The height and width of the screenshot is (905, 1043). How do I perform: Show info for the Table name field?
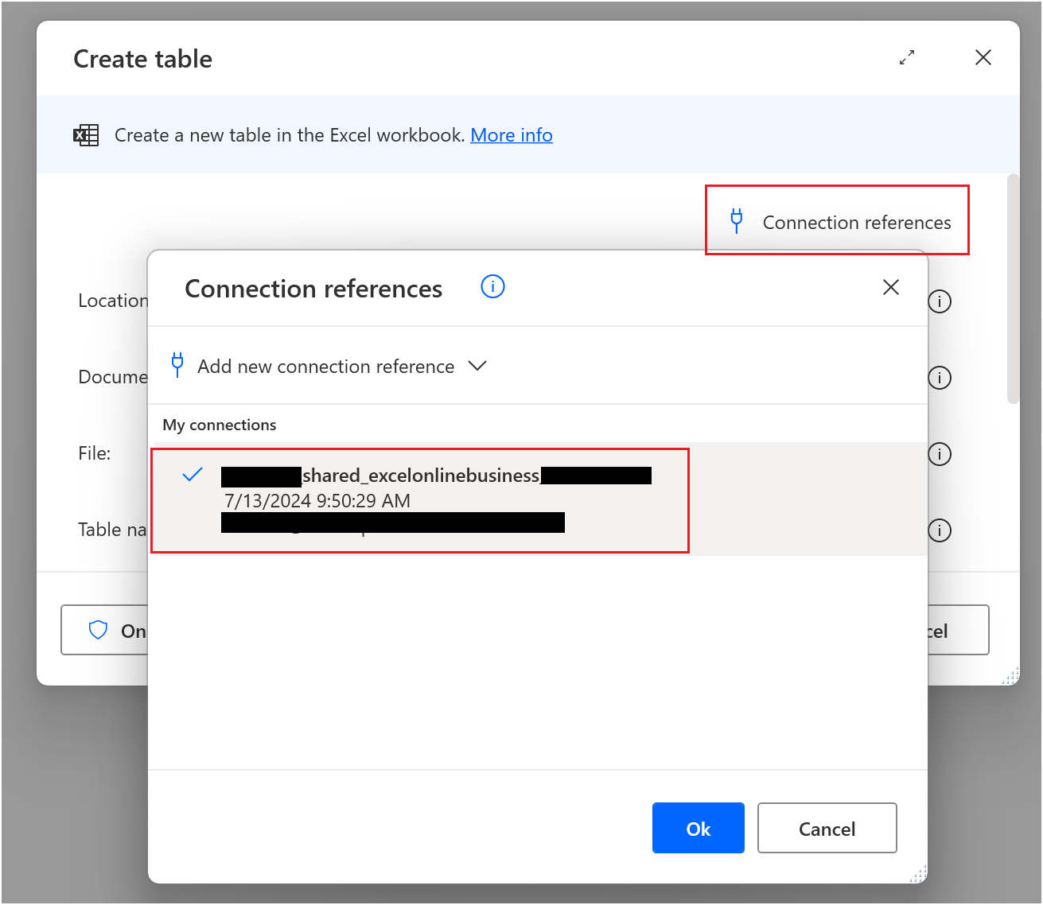point(940,530)
